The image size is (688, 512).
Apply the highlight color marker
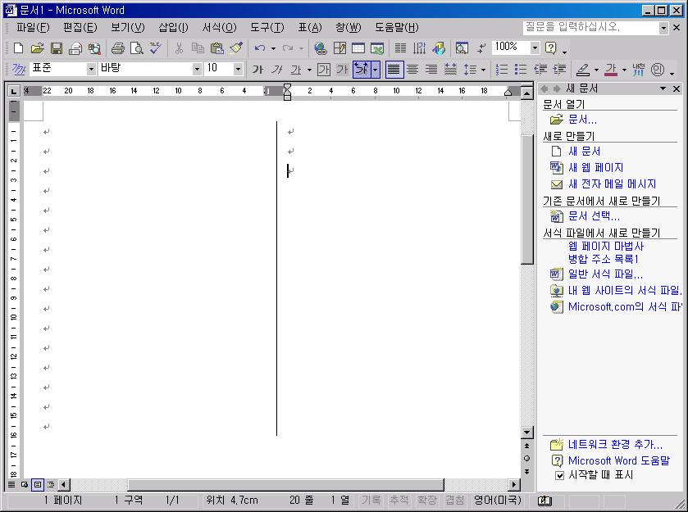coord(583,70)
